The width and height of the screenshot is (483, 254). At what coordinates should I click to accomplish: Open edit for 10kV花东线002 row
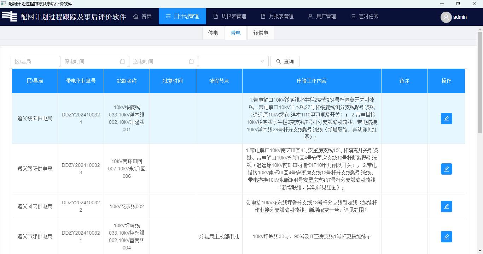[446, 206]
